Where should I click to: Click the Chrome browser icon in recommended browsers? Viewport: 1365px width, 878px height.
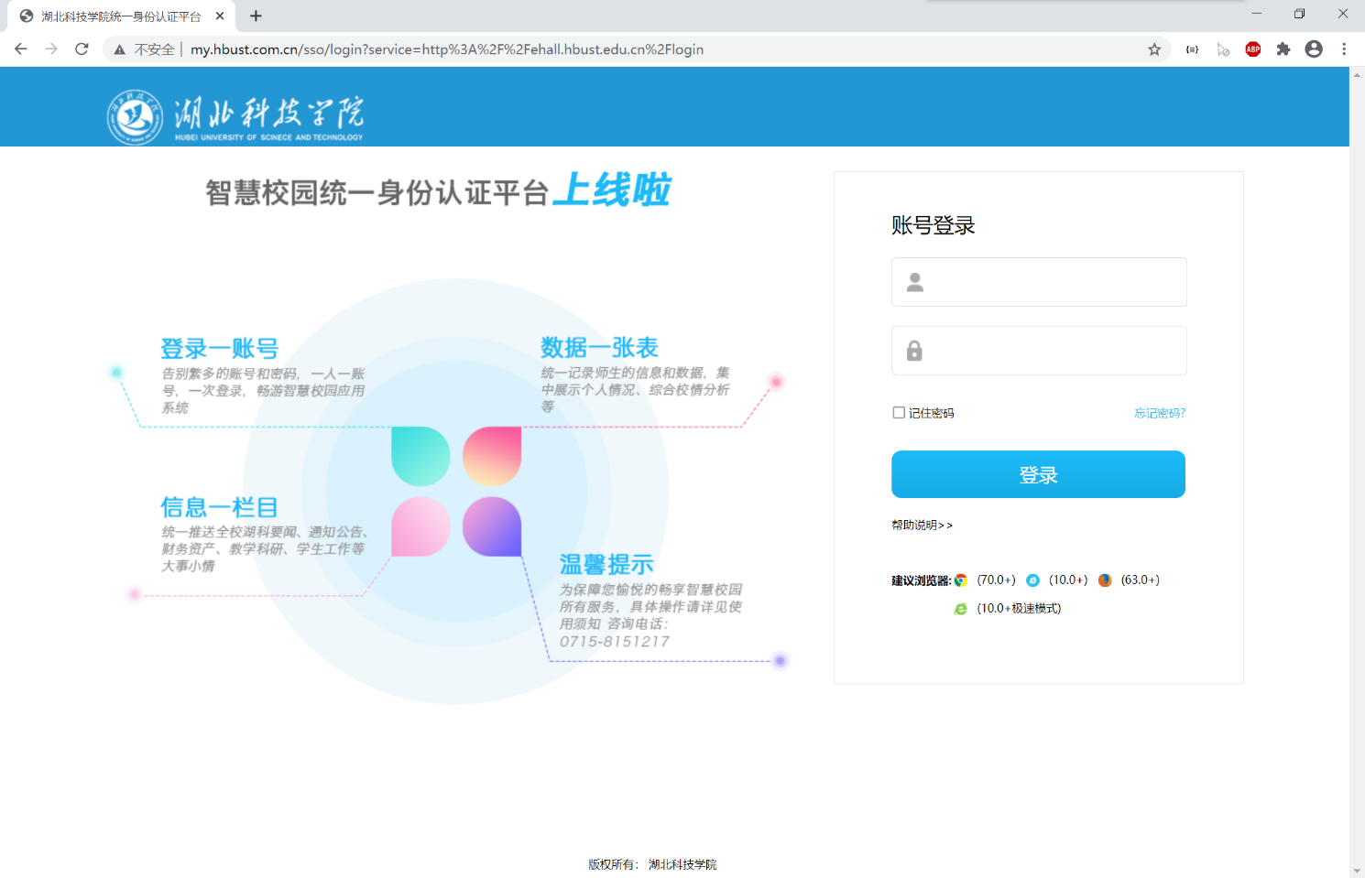point(961,580)
